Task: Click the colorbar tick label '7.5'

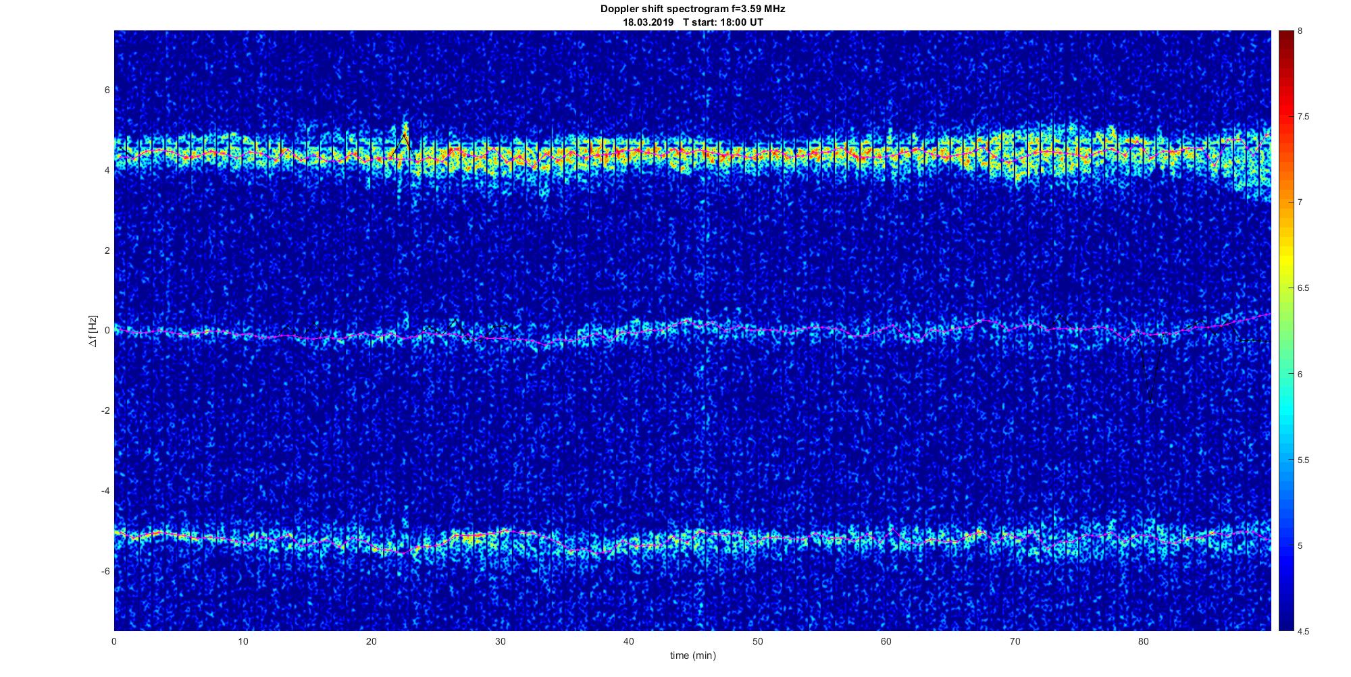Action: [x=1304, y=117]
